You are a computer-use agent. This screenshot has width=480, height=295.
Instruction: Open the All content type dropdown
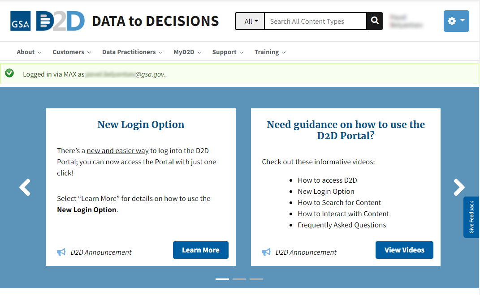click(x=251, y=21)
